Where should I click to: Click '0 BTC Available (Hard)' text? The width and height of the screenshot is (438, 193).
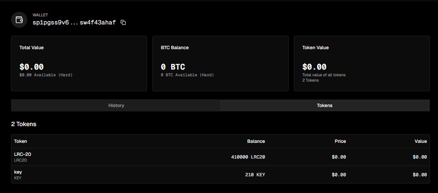coord(187,75)
